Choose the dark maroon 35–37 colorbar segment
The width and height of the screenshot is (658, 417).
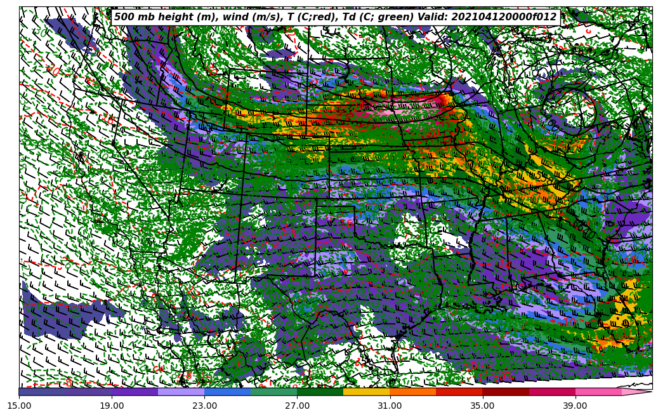pyautogui.click(x=505, y=392)
